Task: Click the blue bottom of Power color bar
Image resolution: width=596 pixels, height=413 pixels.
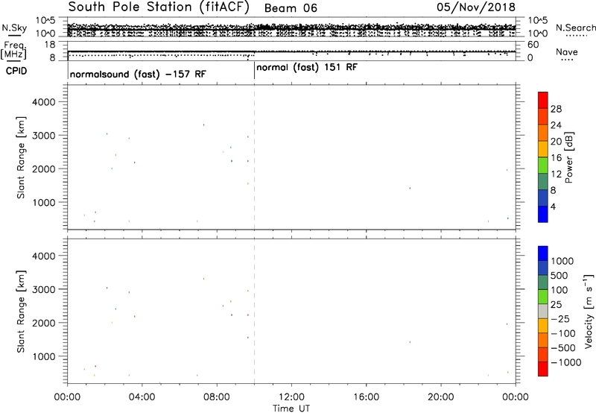Action: click(543, 214)
